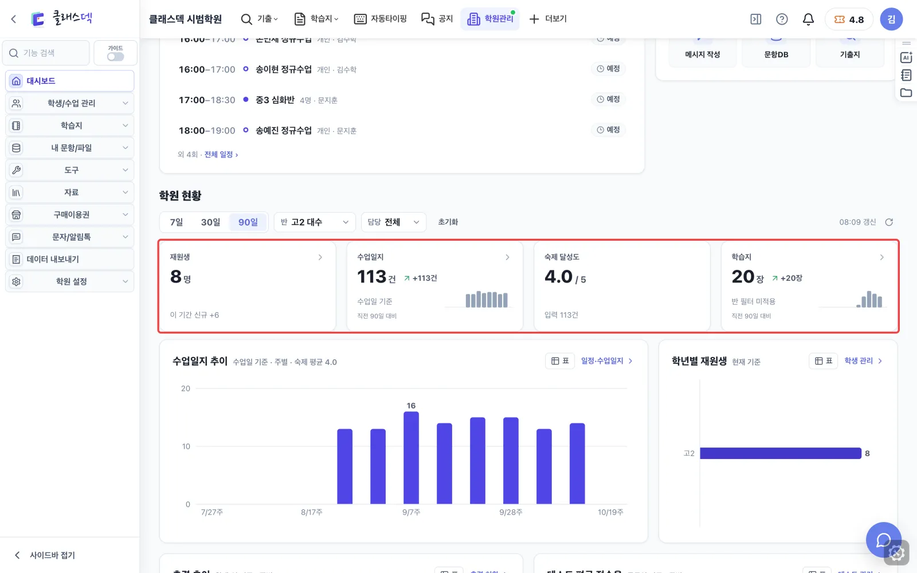Open the 반 고2 대수 dropdown
917x573 pixels.
click(315, 222)
